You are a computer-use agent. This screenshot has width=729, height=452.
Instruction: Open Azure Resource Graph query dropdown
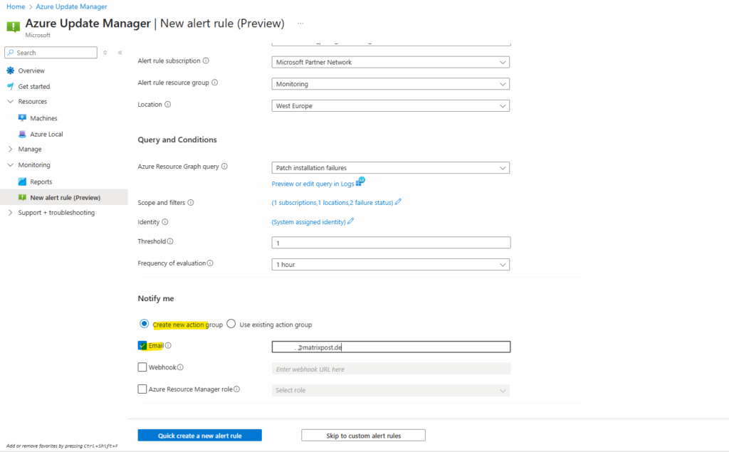pos(391,168)
